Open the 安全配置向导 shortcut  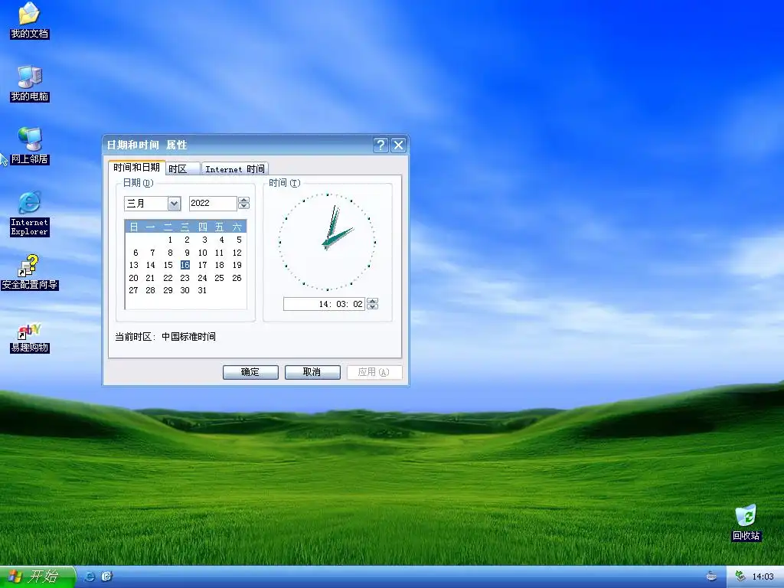click(29, 272)
